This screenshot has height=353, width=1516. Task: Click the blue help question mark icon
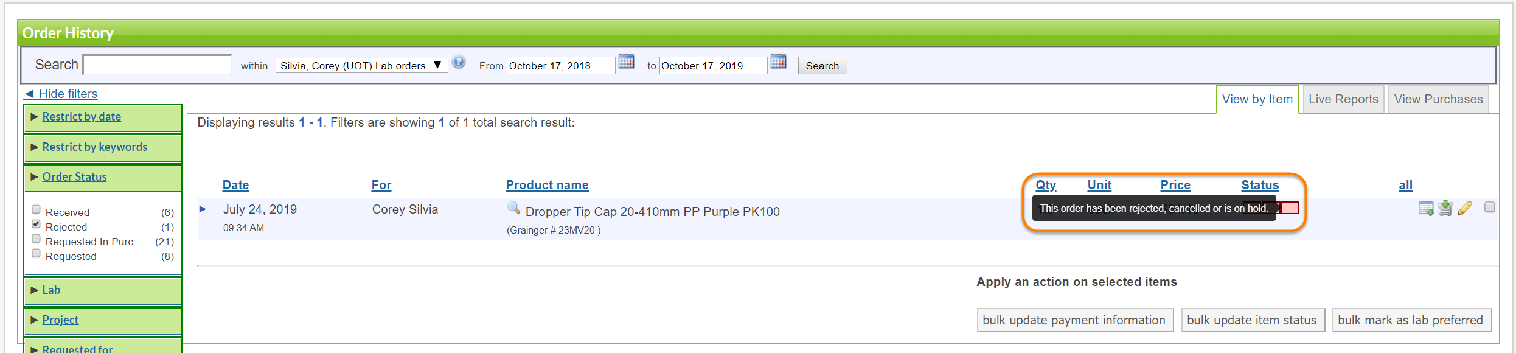(x=459, y=62)
